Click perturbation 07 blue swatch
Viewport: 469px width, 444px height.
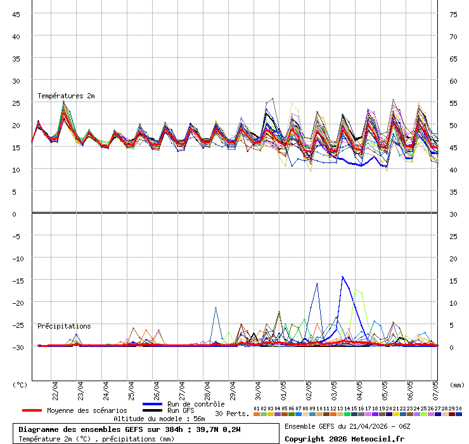click(x=298, y=414)
